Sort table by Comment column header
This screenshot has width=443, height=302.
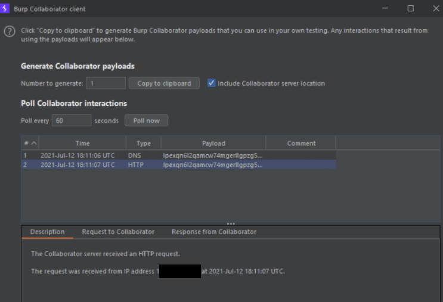tap(301, 143)
